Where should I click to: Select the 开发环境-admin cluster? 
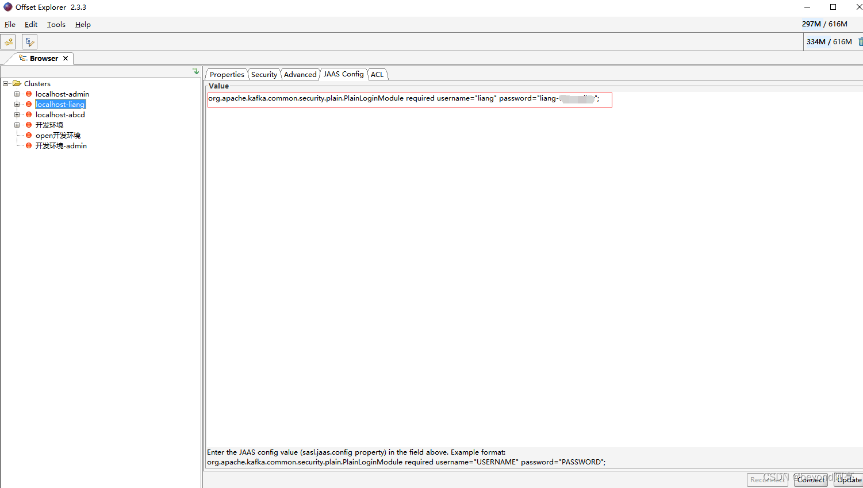[x=61, y=145]
